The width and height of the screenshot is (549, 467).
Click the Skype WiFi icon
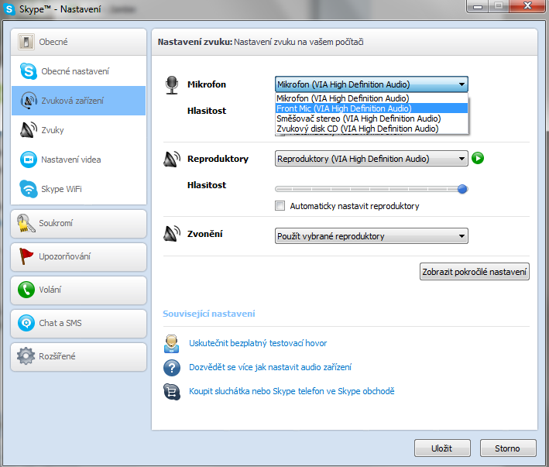point(29,189)
